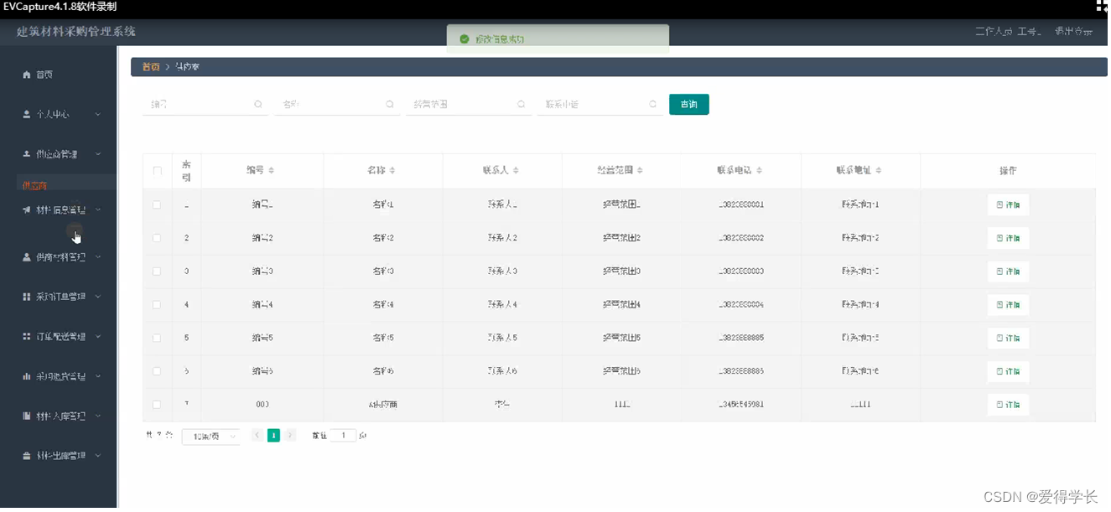Sort table by 名称 column arrows
This screenshot has width=1111, height=512.
pos(392,170)
